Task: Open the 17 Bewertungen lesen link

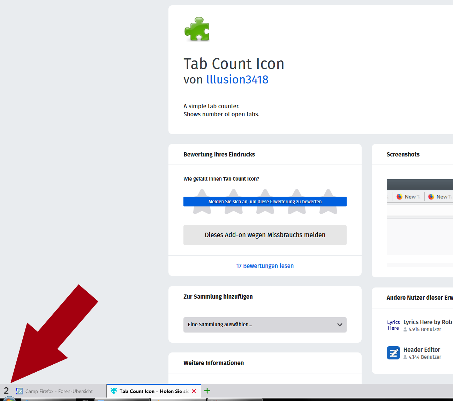Action: coord(265,266)
